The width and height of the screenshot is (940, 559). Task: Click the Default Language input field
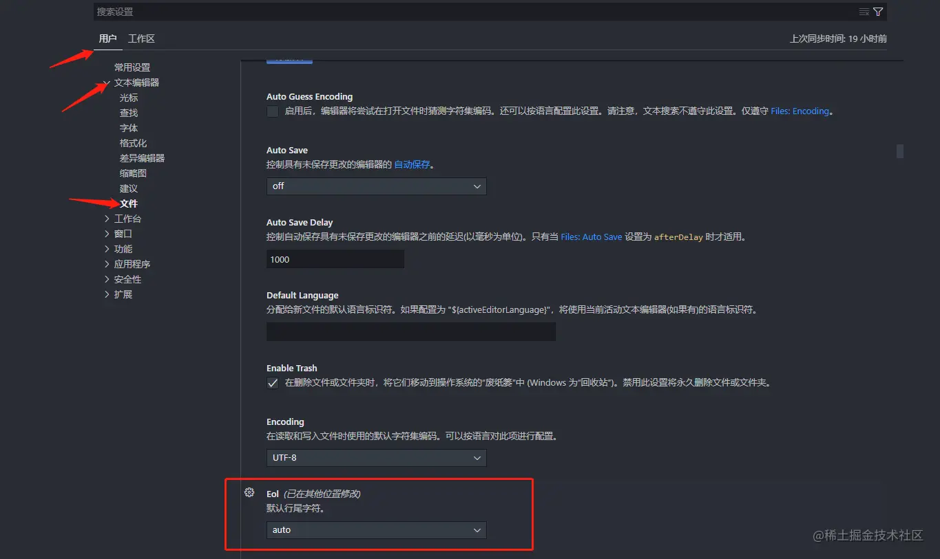(x=411, y=332)
